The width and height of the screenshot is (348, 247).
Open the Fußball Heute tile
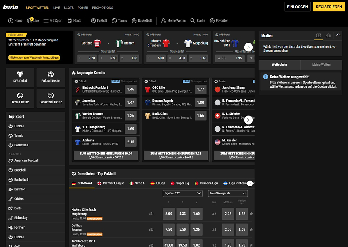click(50, 77)
